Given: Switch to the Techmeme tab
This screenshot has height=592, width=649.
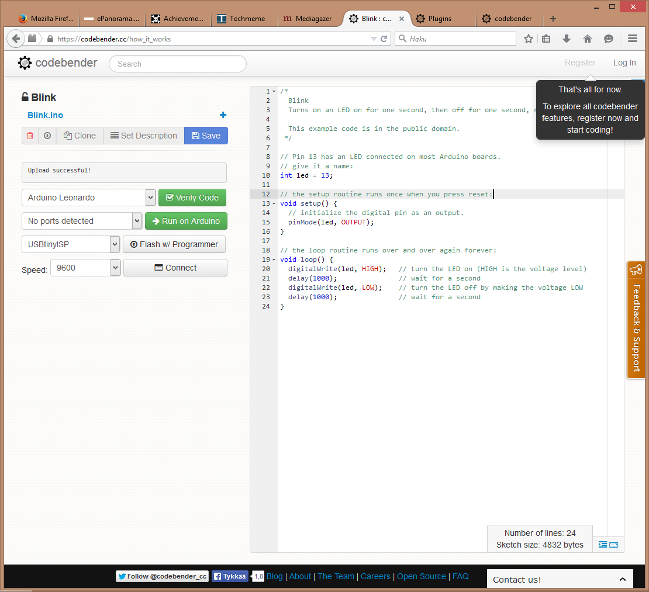Looking at the screenshot, I should point(244,19).
